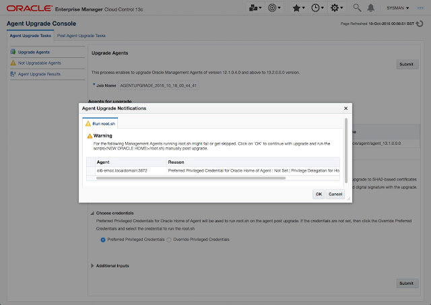Open Agent Upgrade Results link

(x=39, y=74)
